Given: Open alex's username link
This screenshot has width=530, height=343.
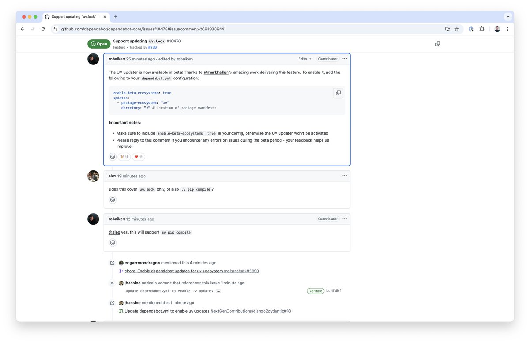Looking at the screenshot, I should point(112,176).
